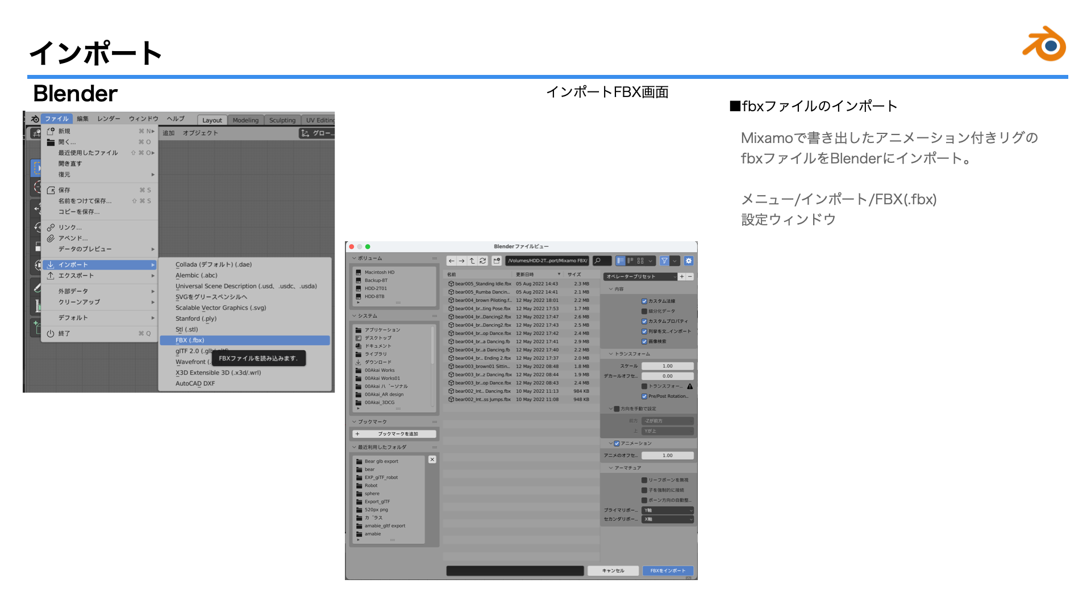Remove operator preset with the minus button
1091x613 pixels.
[x=690, y=277]
